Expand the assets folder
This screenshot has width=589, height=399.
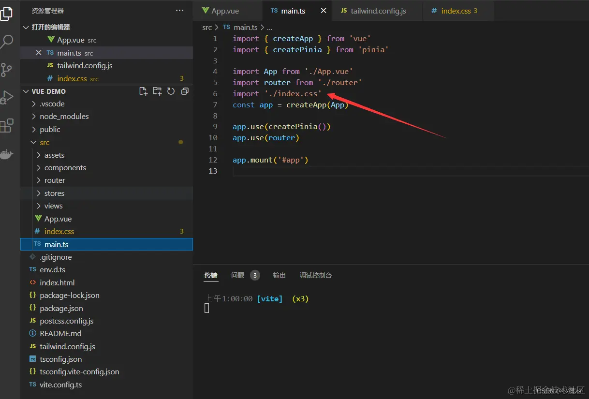(106, 155)
